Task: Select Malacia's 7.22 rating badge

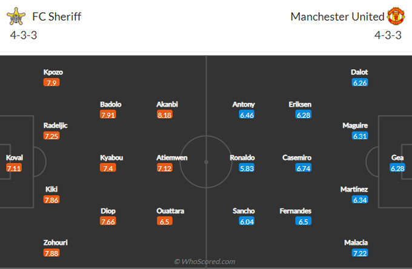Action: [360, 253]
